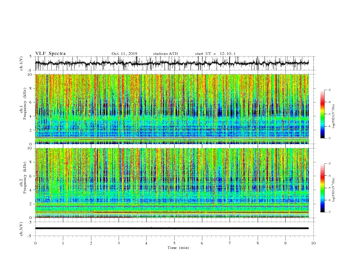Click the "station=ATH" header text

click(165, 54)
